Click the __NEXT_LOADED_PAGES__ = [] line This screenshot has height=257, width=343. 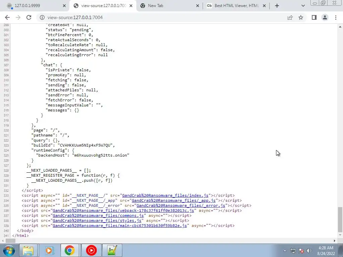point(59,170)
